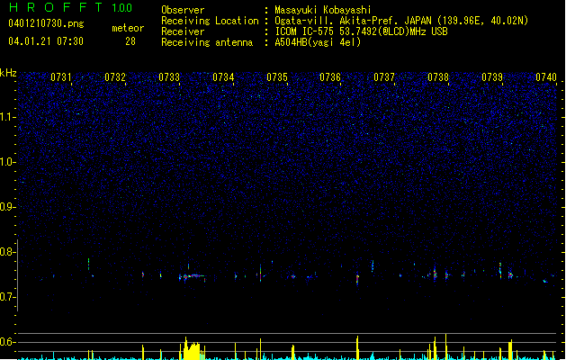
Task: Click frequency axis label 0.9
Action: pyautogui.click(x=7, y=207)
